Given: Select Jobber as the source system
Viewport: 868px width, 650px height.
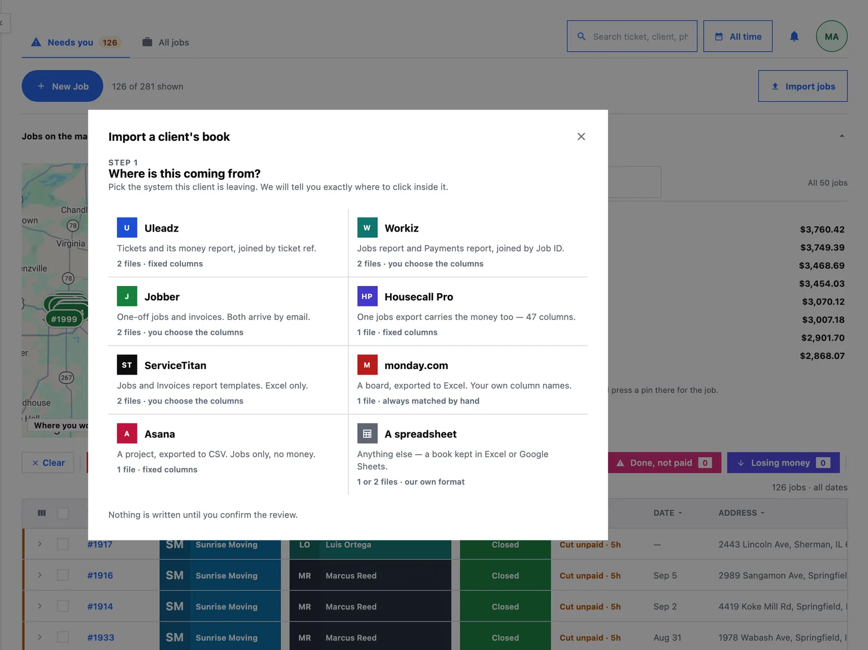Looking at the screenshot, I should tap(228, 311).
